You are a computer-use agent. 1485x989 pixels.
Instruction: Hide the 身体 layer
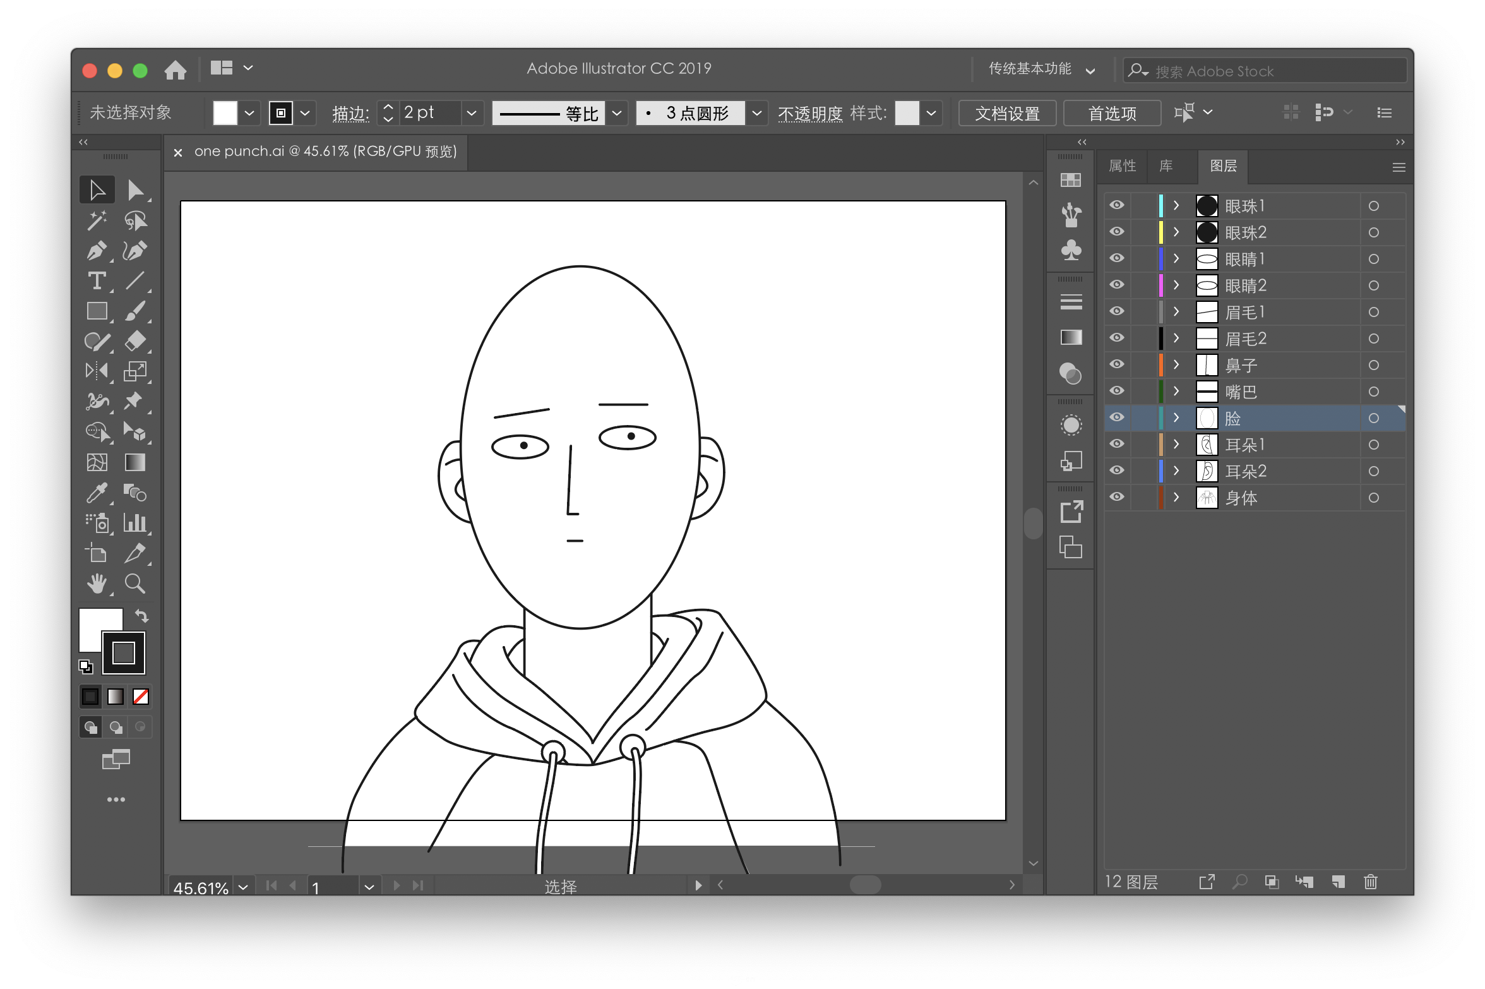click(1117, 497)
